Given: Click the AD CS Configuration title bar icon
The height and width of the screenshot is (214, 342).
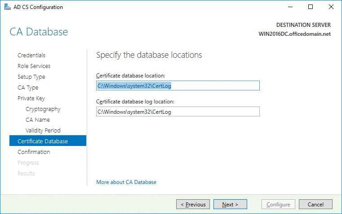Looking at the screenshot, I should 6,7.
